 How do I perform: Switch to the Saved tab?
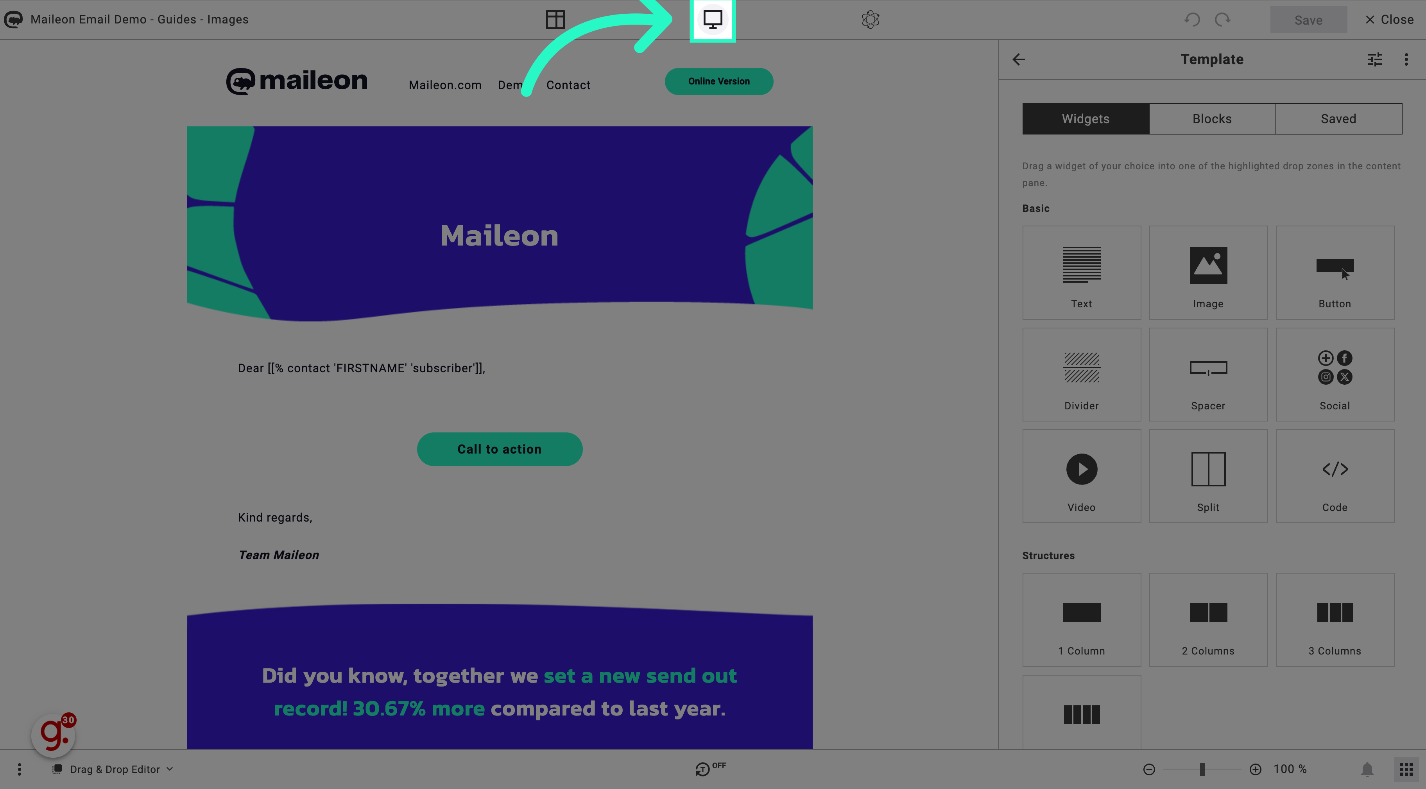(x=1338, y=118)
